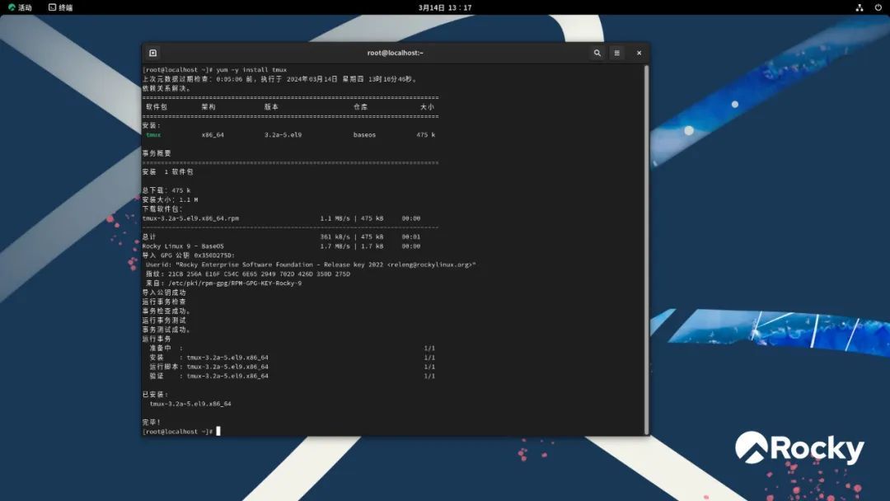Open the Terminal app menu in top bar
The width and height of the screenshot is (890, 501).
(61, 7)
